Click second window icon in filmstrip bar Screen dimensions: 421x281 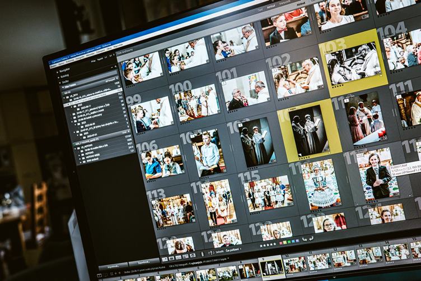coord(105,275)
